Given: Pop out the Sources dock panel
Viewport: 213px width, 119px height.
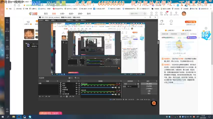Looking at the screenshot, I should [79, 81].
